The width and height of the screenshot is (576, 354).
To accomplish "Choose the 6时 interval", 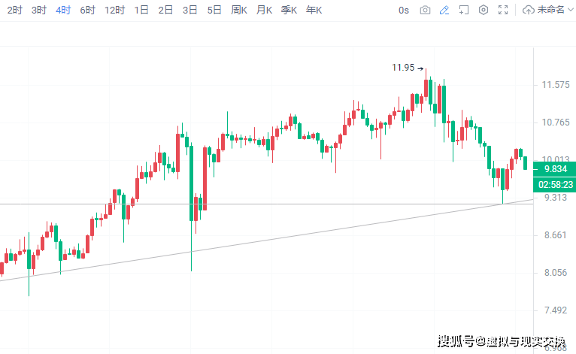I will 87,11.
